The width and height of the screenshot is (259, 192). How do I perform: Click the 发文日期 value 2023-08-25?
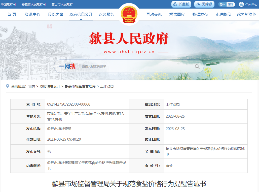[x=175, y=116]
